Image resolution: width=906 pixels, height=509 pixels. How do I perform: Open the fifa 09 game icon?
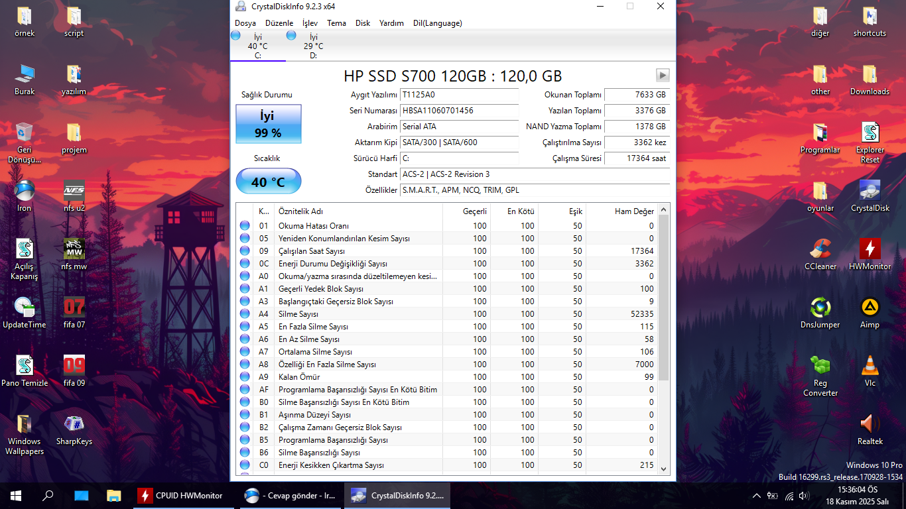coord(74,371)
